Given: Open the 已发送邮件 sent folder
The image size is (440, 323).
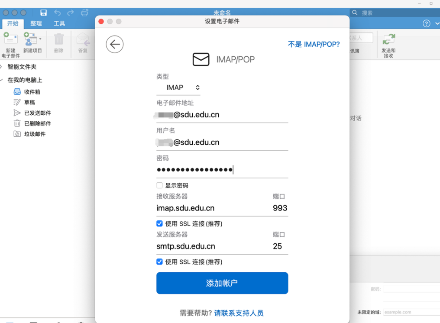Looking at the screenshot, I should [32, 113].
